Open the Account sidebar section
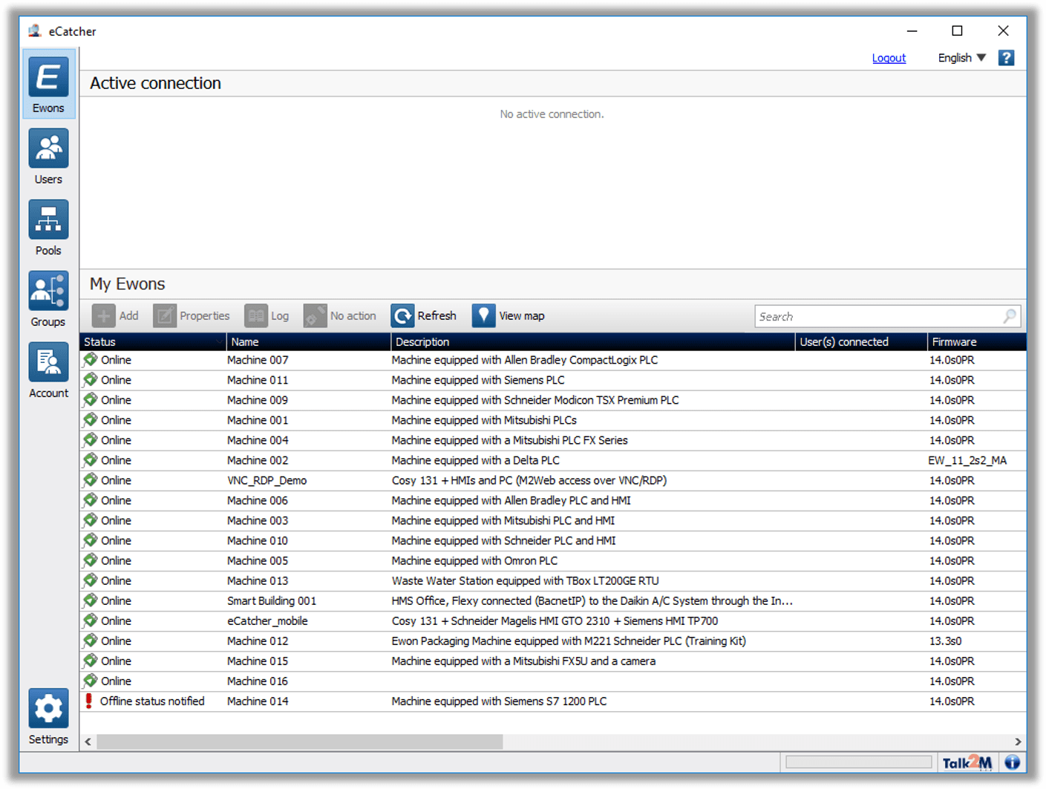 48,370
